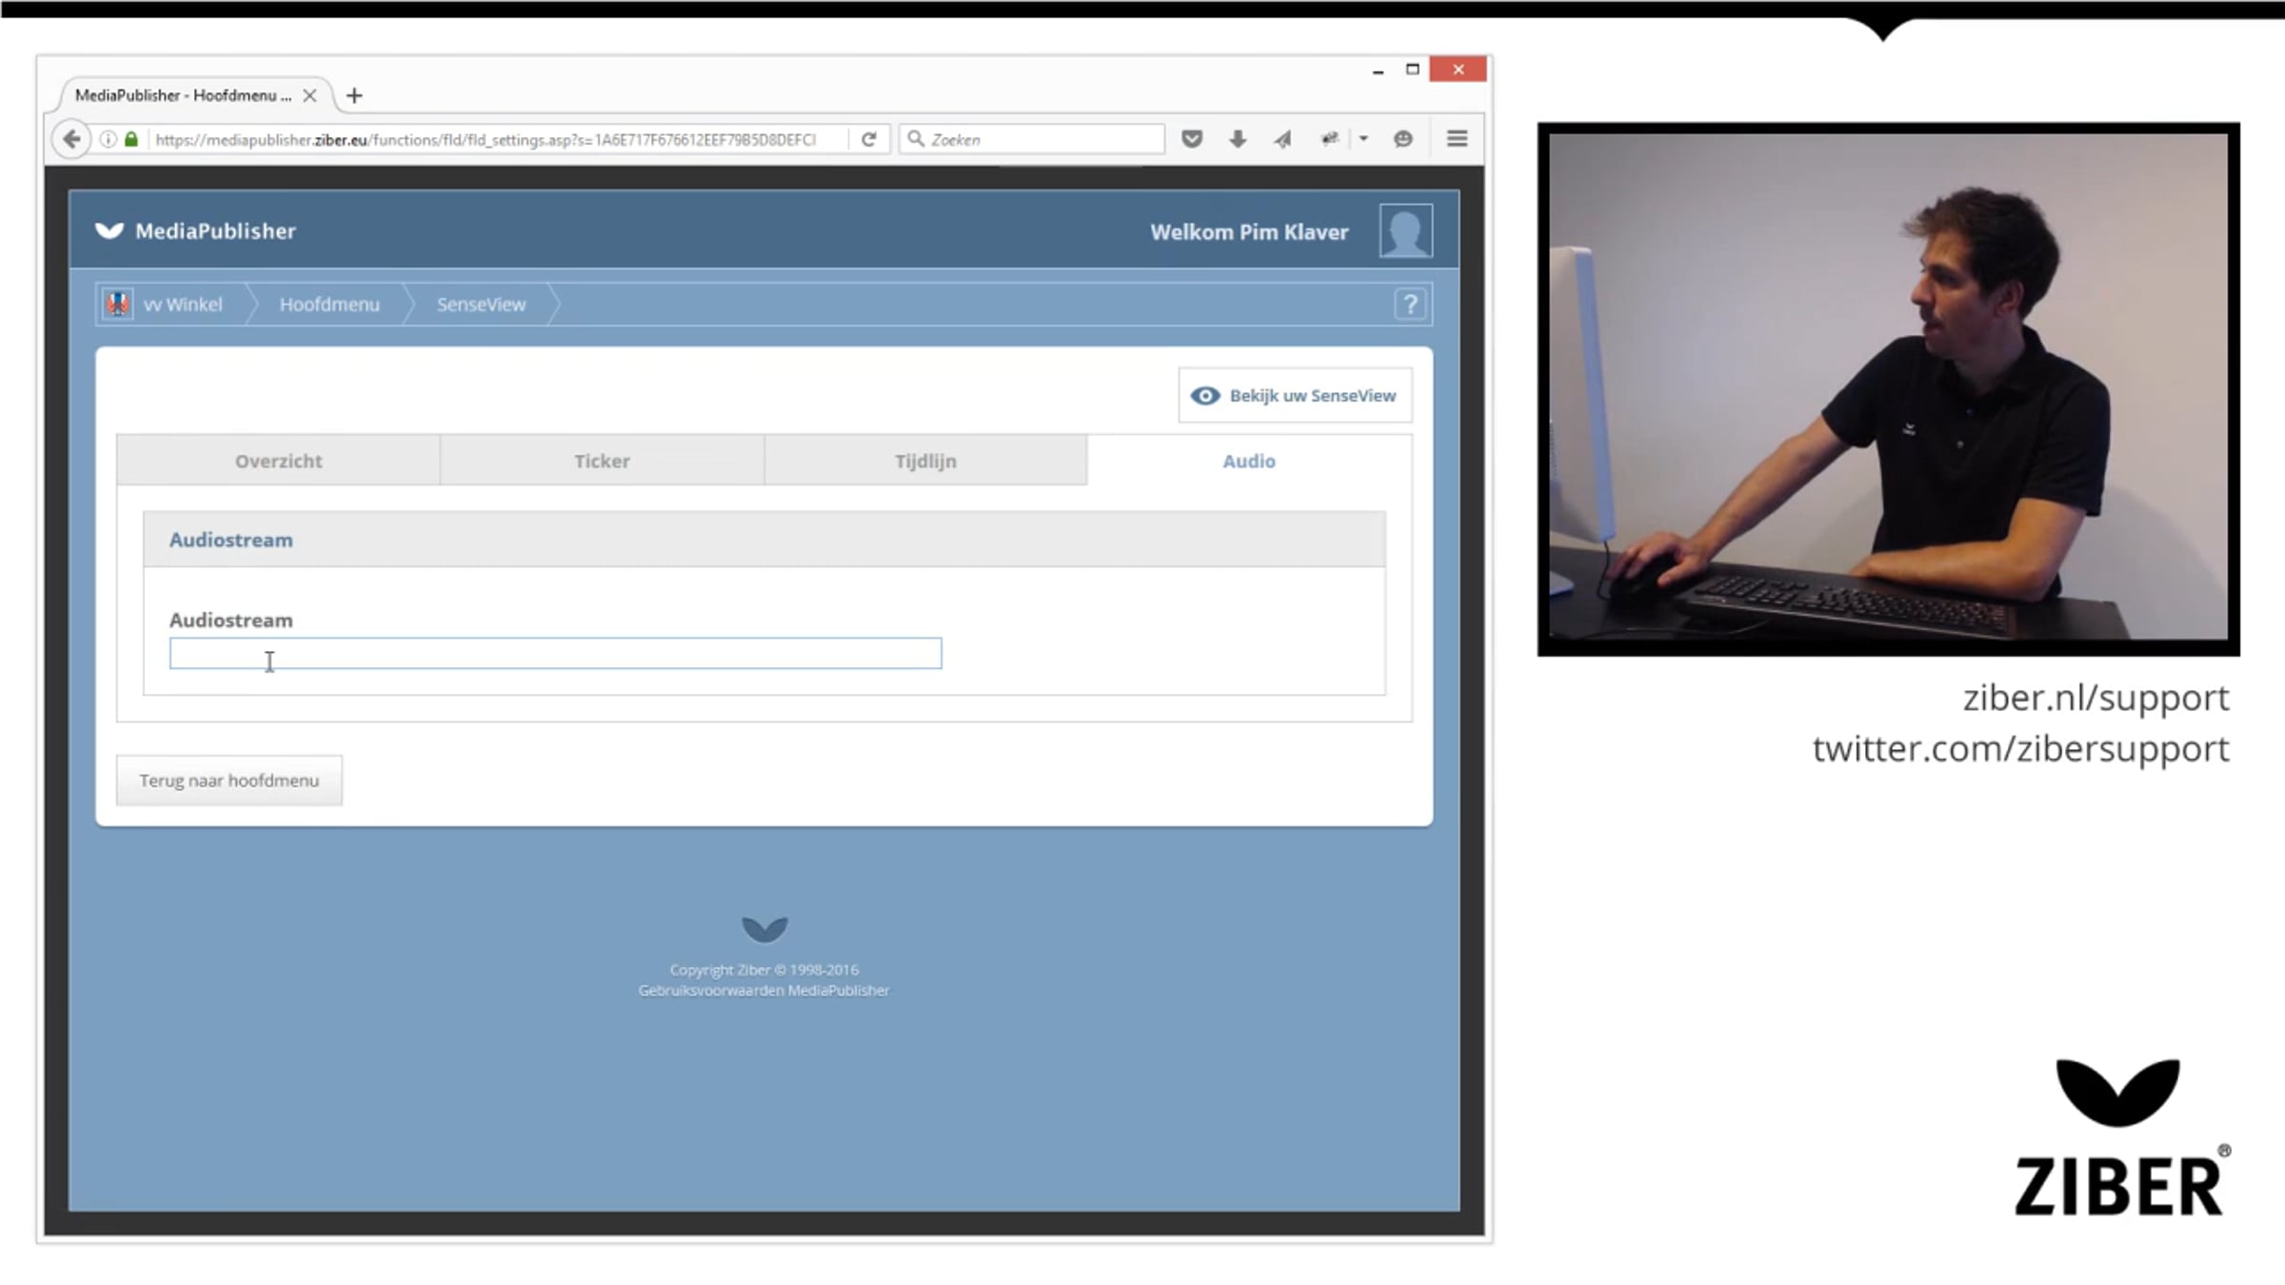Viewport: 2285px width, 1285px height.
Task: Click the Audiostream section header
Action: (x=765, y=540)
